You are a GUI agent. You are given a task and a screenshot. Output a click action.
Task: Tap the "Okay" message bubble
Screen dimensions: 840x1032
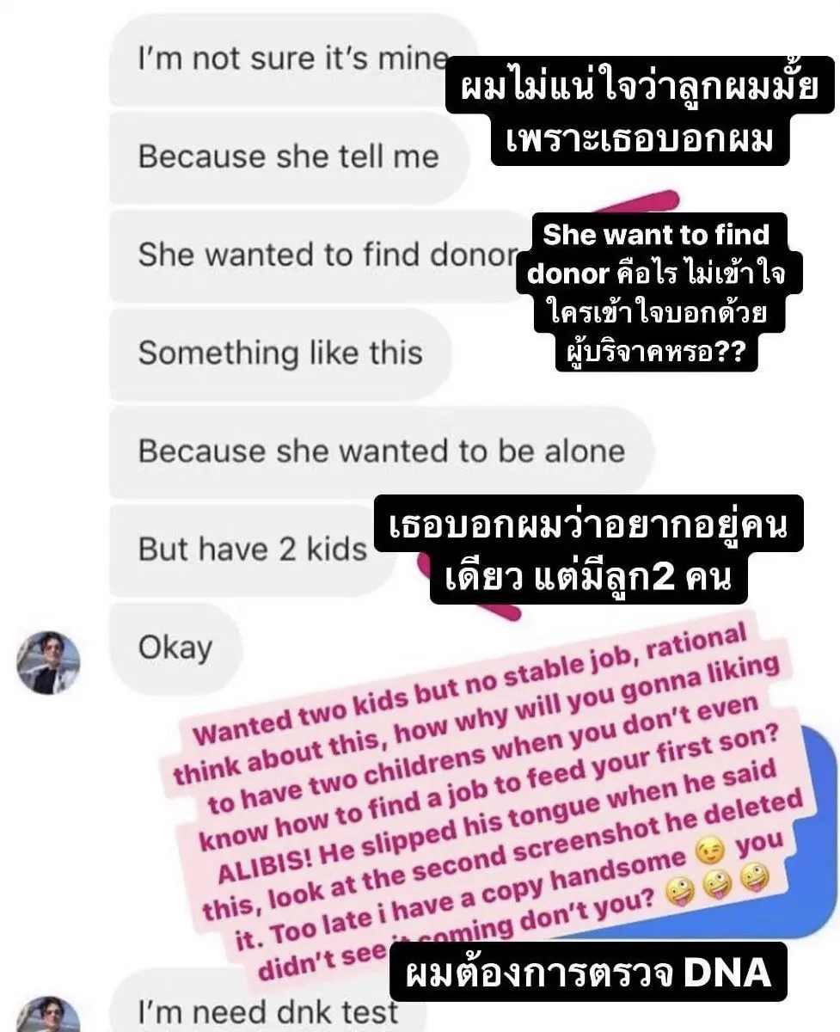[x=175, y=648]
